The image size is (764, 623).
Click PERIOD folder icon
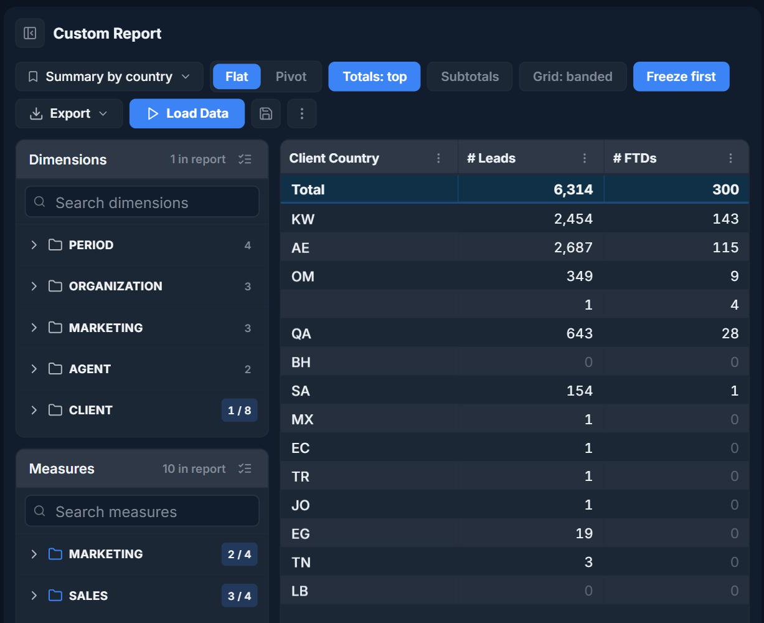point(55,245)
